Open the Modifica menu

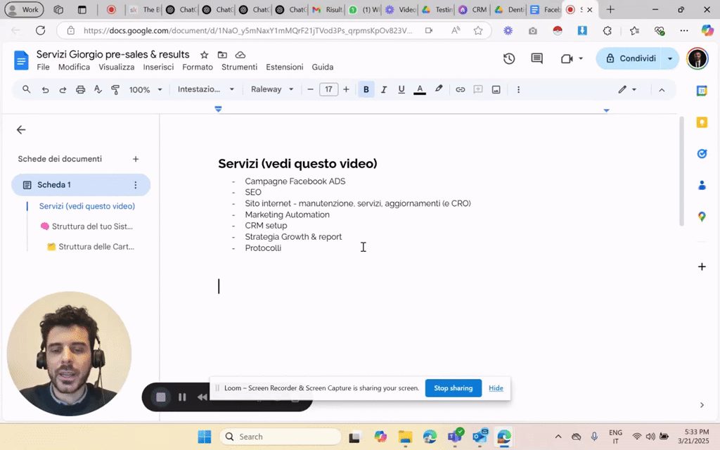74,67
